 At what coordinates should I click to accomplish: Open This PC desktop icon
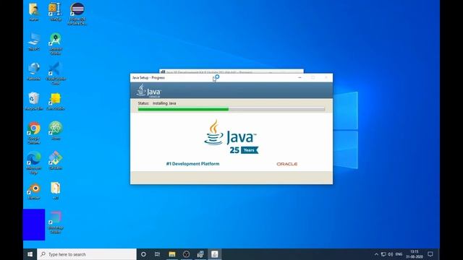(34, 41)
